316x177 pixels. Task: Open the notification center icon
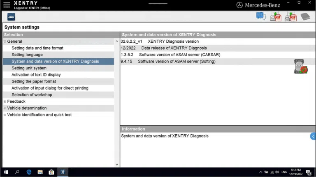[x=309, y=172]
